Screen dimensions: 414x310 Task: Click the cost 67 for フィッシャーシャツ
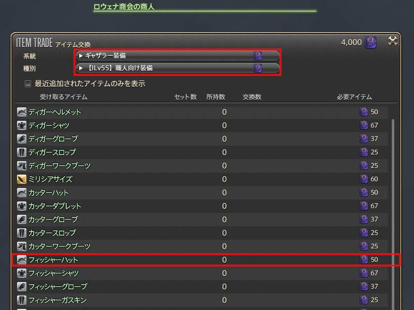[x=374, y=273]
